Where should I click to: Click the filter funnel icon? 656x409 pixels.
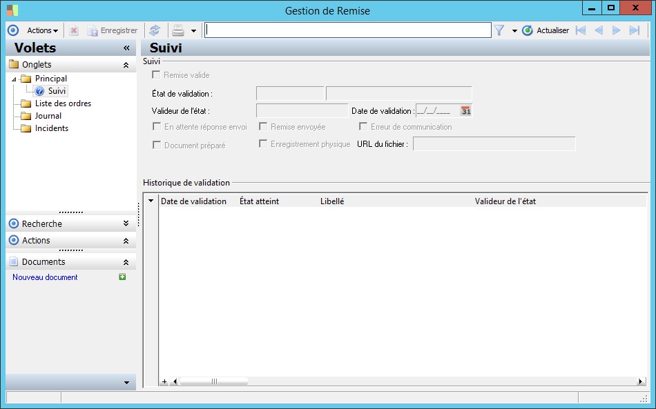(499, 30)
